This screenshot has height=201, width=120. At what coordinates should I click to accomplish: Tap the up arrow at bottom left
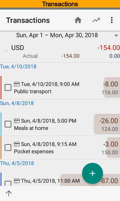(x=9, y=193)
